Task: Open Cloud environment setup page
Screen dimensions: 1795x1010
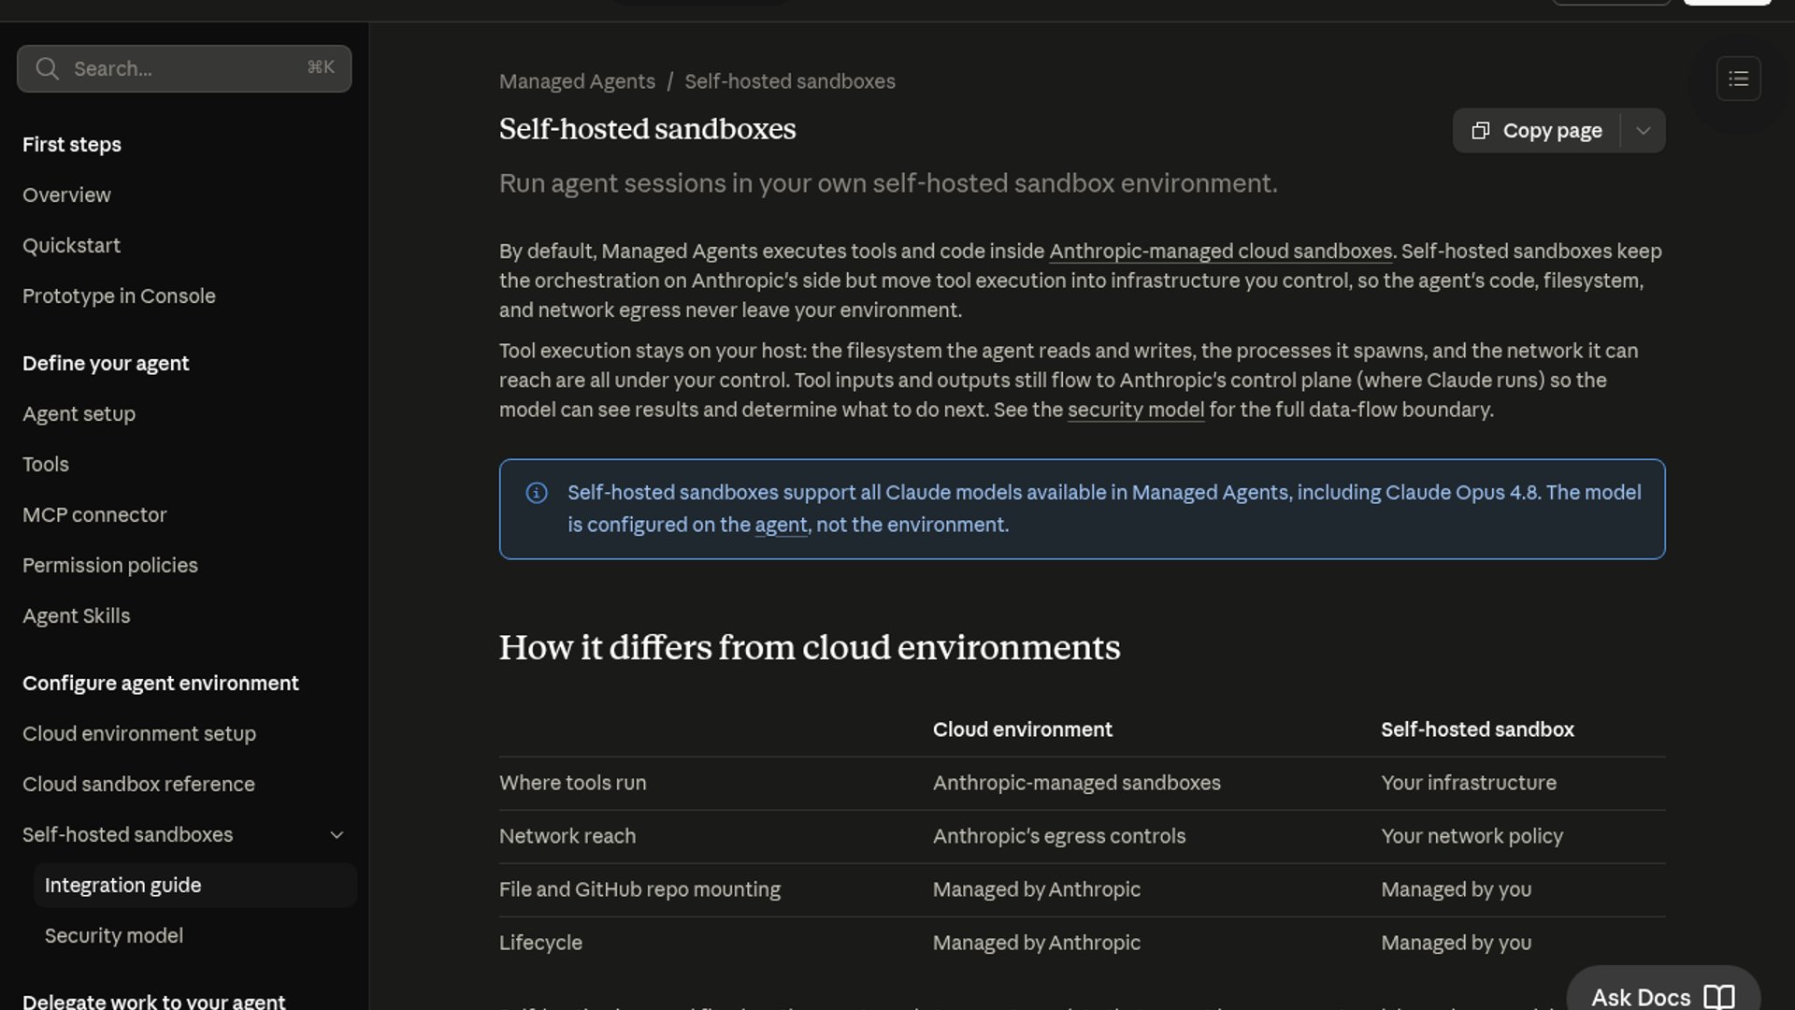Action: click(x=139, y=734)
